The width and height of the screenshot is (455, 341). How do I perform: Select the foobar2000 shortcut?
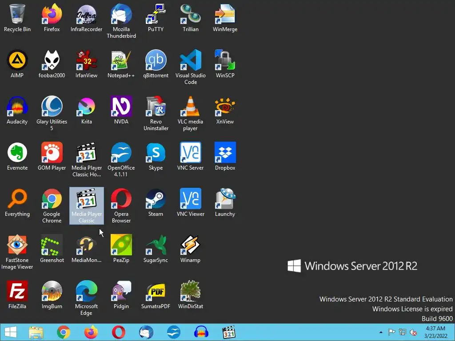(52, 64)
